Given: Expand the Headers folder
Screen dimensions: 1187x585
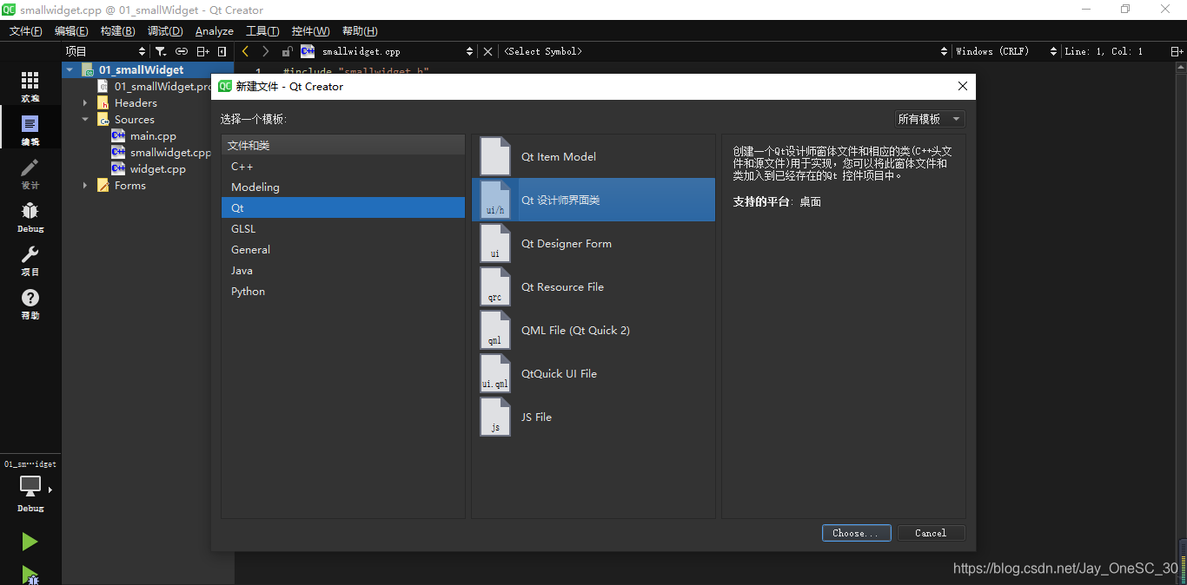Looking at the screenshot, I should [85, 102].
